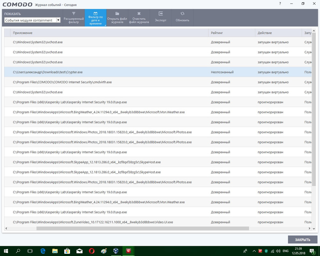The width and height of the screenshot is (320, 256).
Task: Launch Opera browser from taskbar
Action: pos(92,251)
